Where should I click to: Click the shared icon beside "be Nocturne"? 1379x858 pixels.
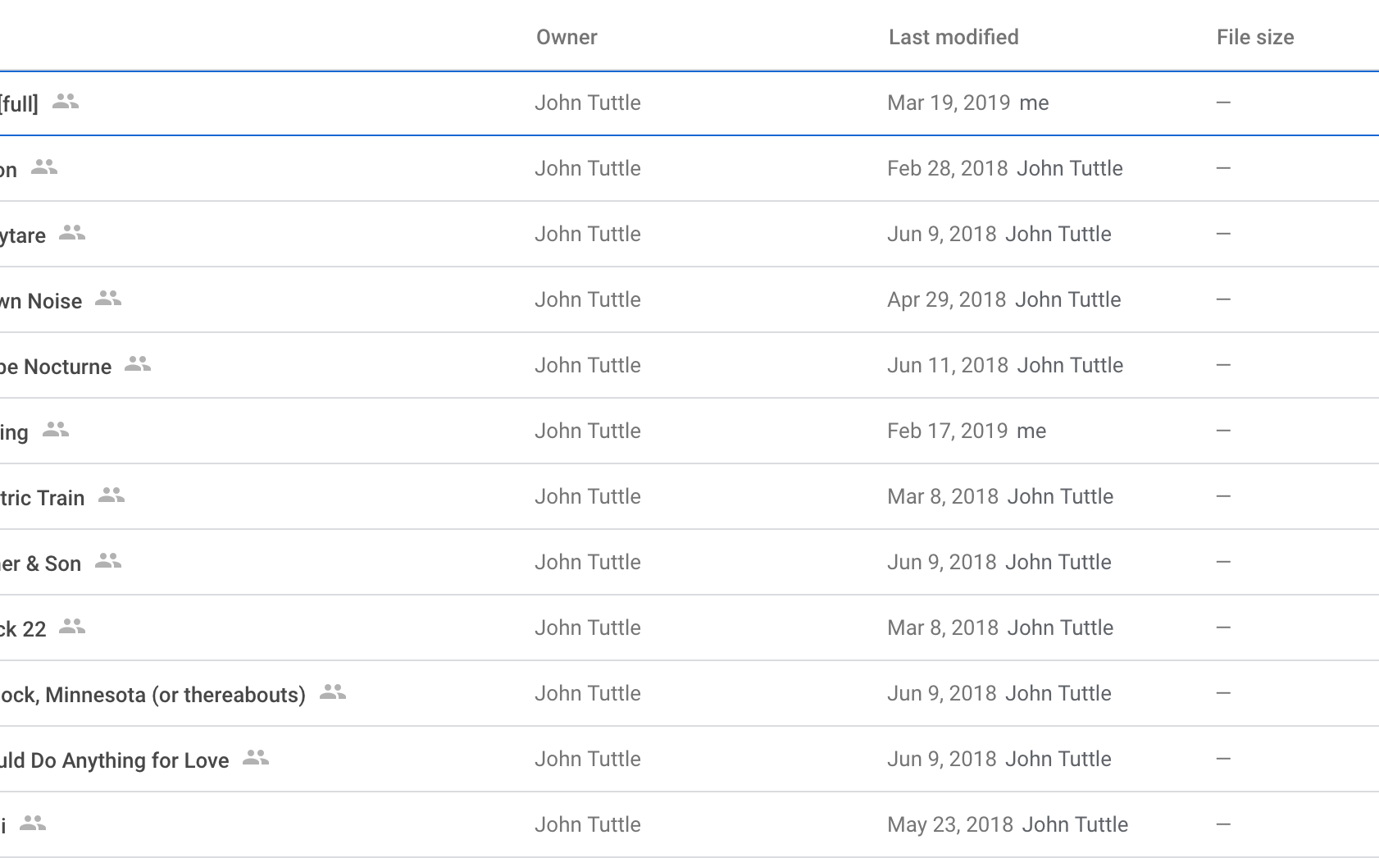tap(139, 365)
